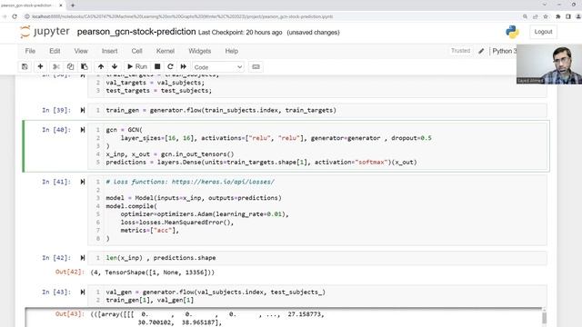This screenshot has height=327, width=582.
Task: Run cell In [42] with its run icon
Action: [x=83, y=258]
